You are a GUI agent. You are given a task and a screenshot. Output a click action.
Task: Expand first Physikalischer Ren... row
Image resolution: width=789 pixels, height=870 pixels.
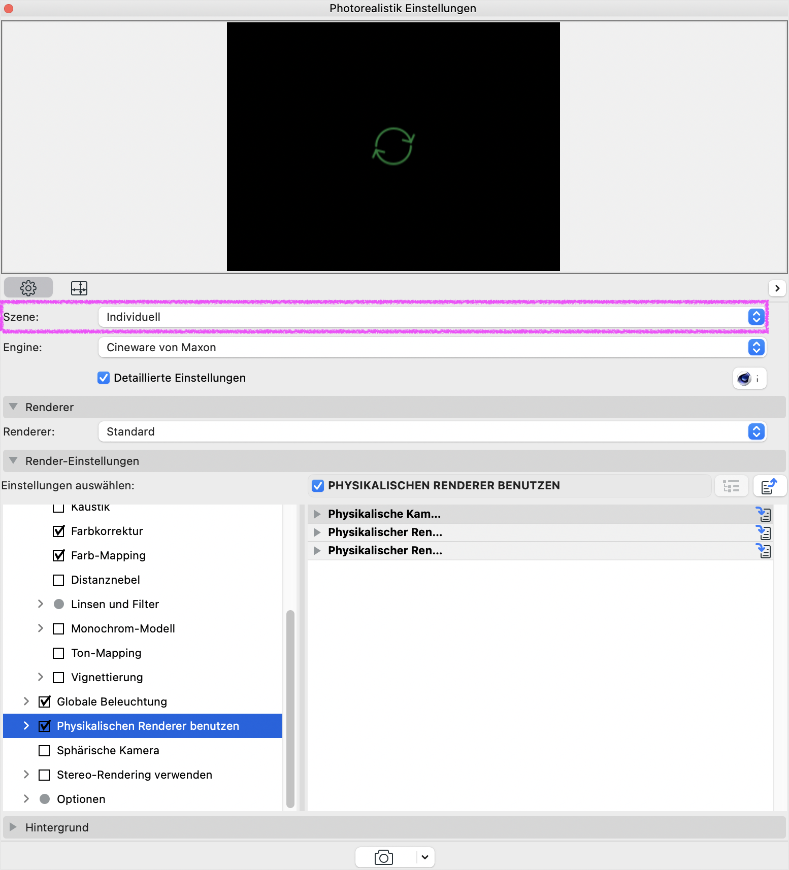coord(317,532)
